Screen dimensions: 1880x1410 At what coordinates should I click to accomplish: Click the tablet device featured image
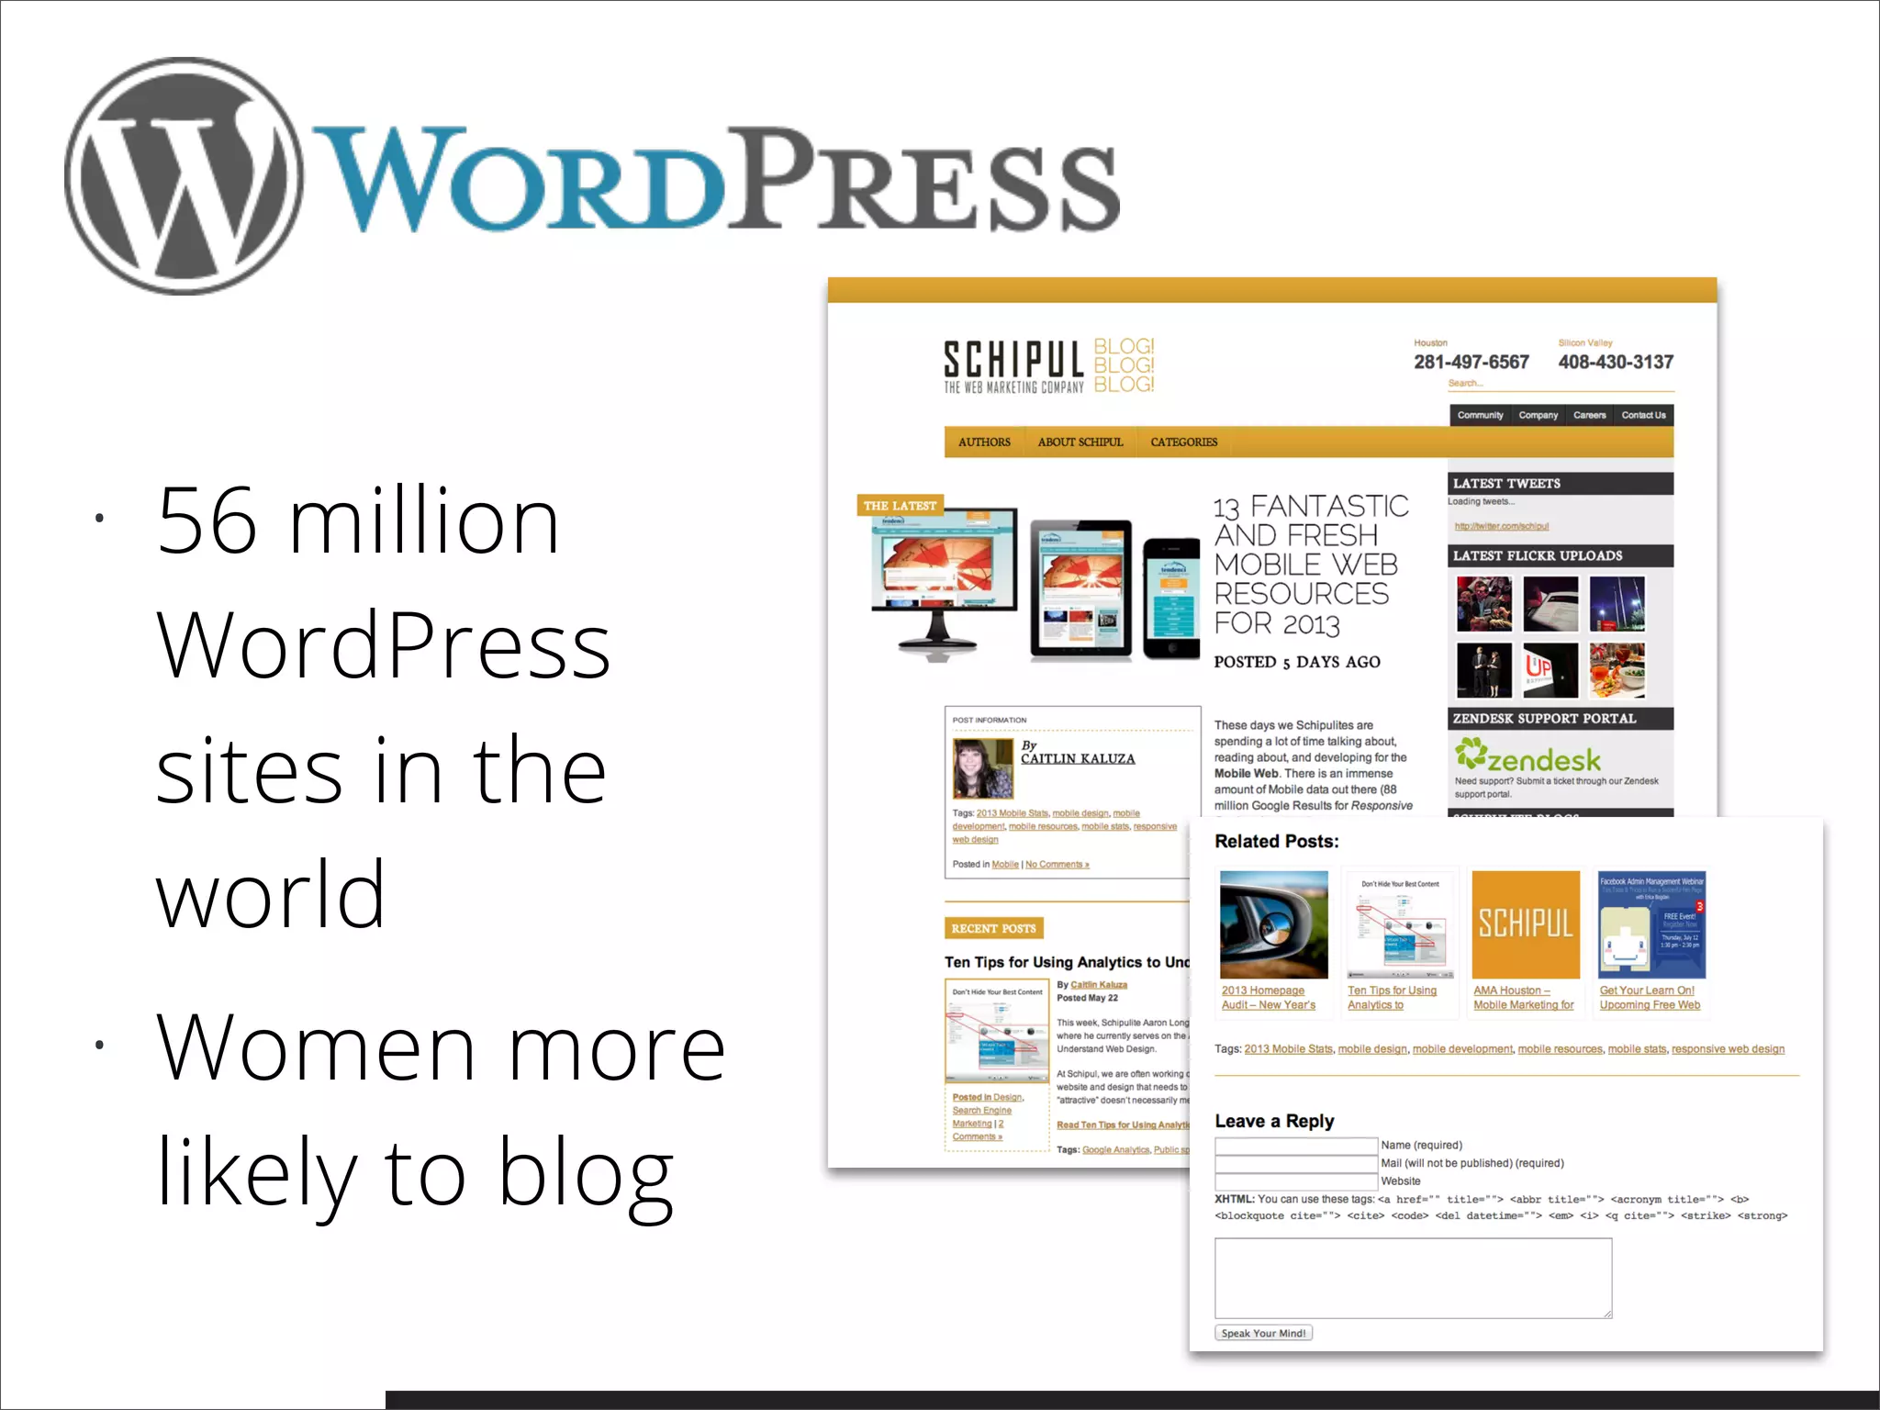1081,589
